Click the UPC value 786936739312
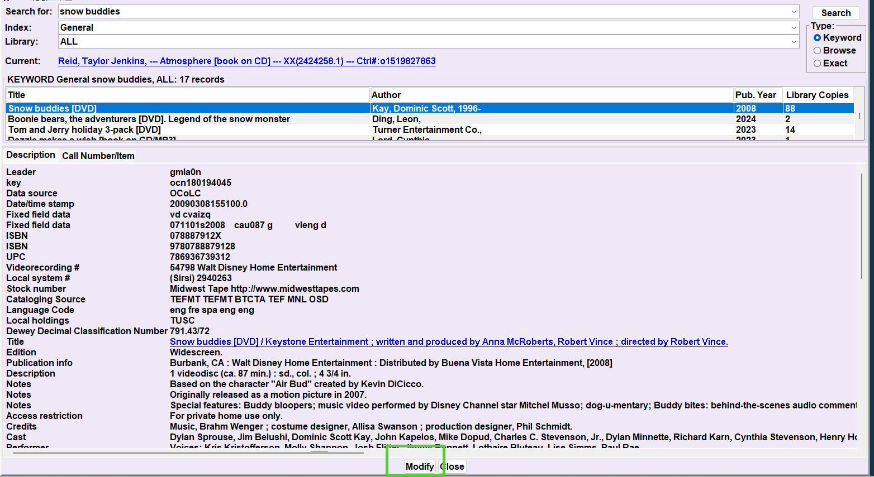 (200, 257)
